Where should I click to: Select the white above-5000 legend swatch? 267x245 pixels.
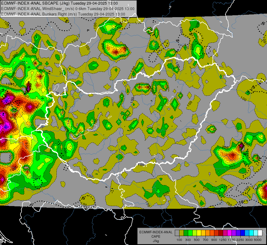point(260,233)
